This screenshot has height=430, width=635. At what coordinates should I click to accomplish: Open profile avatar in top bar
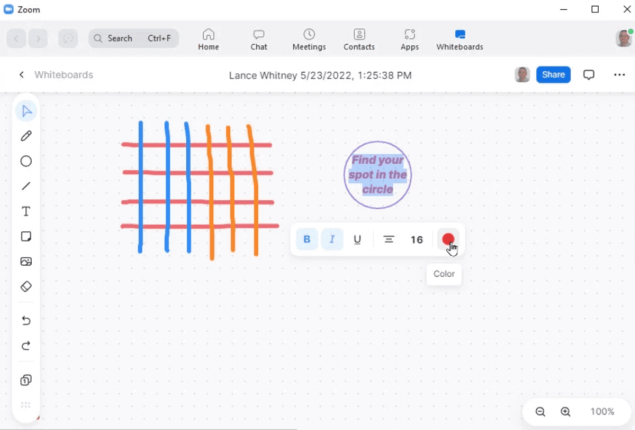point(624,38)
